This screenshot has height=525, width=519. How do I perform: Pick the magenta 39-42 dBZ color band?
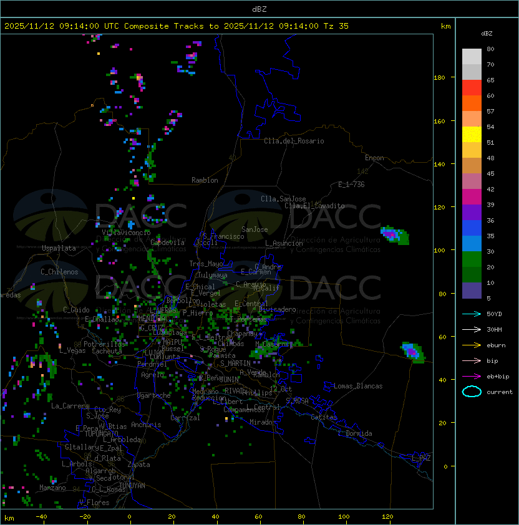coord(472,197)
